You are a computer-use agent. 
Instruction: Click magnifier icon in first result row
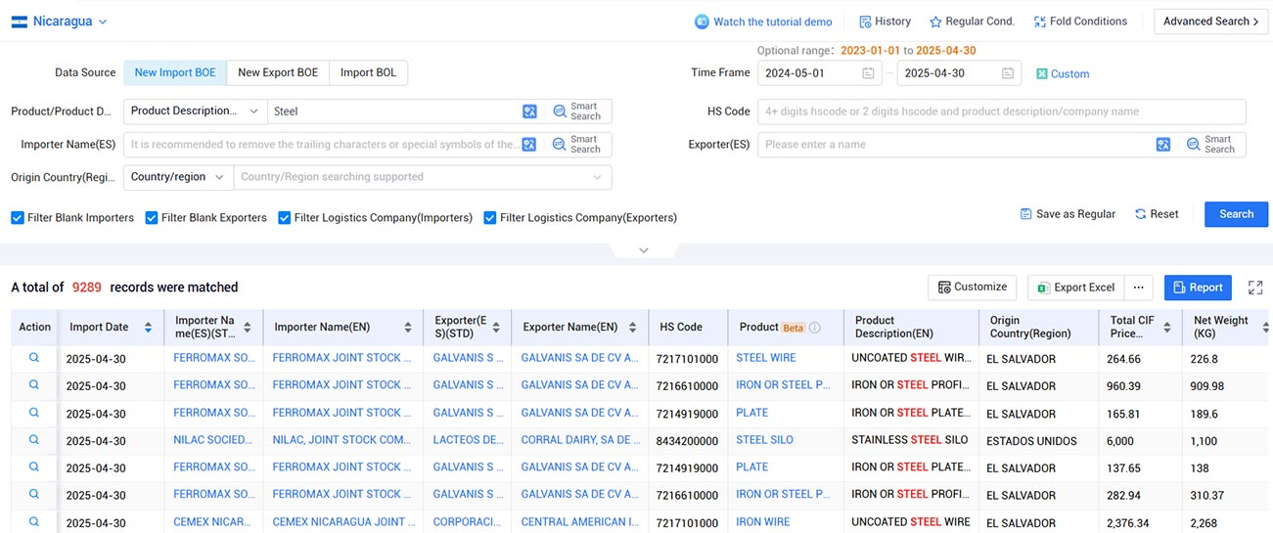[34, 358]
